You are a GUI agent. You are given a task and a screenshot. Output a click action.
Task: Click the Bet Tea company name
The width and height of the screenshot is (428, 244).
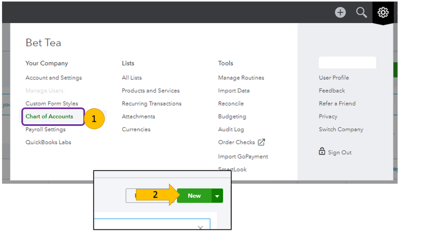pyautogui.click(x=43, y=43)
